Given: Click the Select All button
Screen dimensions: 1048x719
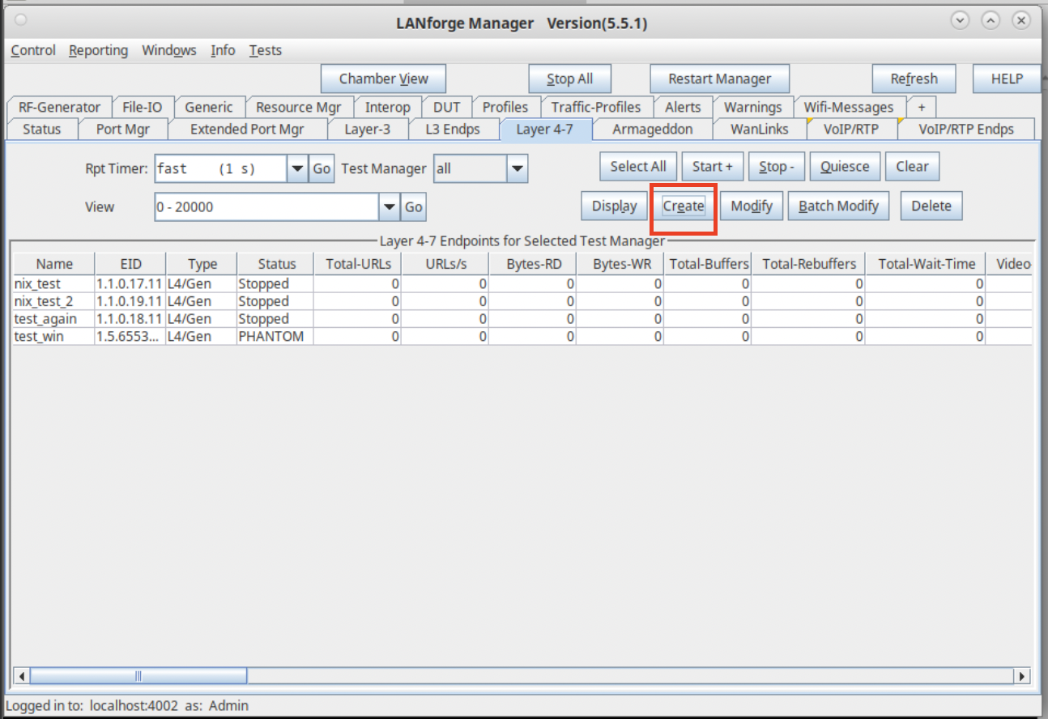Looking at the screenshot, I should click(638, 166).
